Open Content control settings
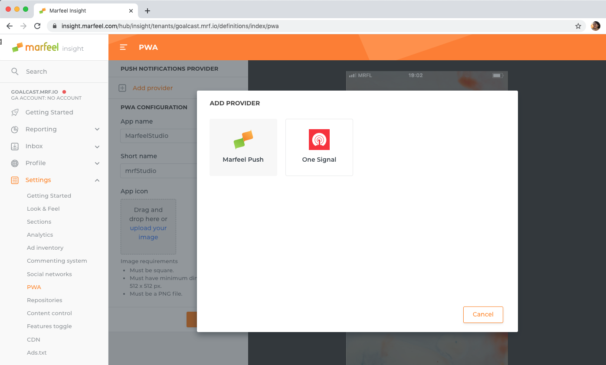This screenshot has width=606, height=365. pyautogui.click(x=49, y=313)
